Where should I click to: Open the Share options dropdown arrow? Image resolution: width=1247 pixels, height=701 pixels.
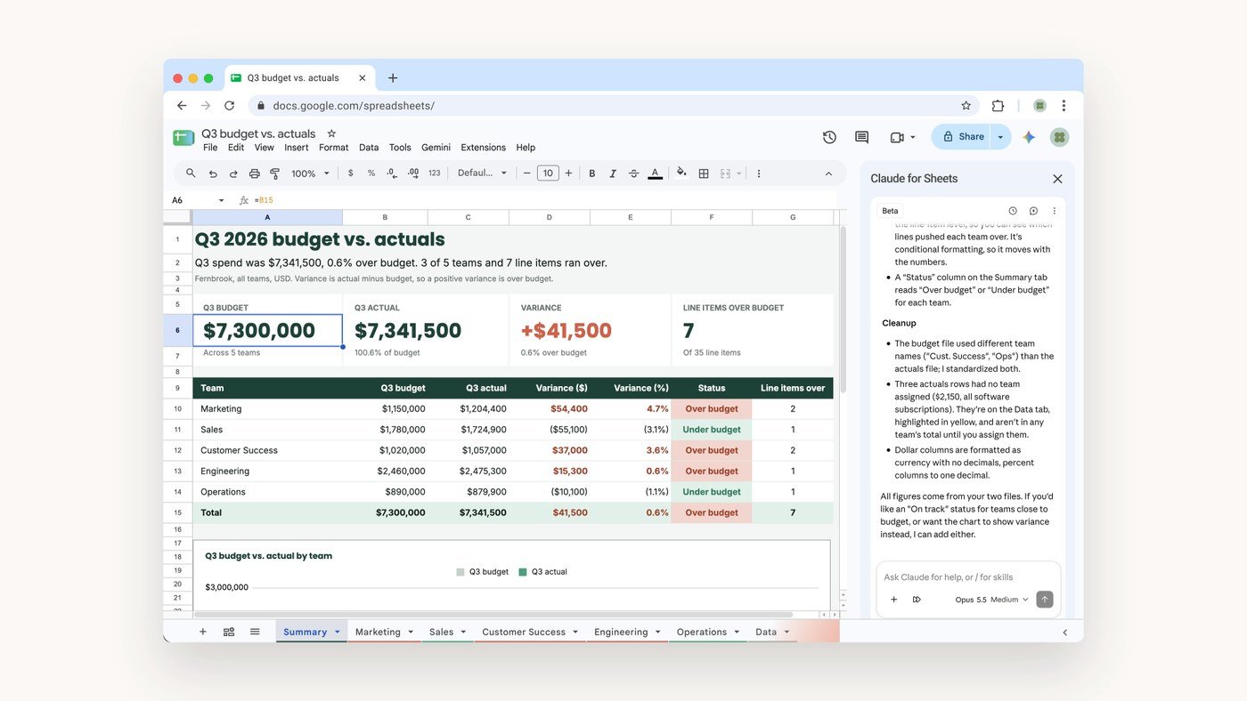pos(1000,137)
